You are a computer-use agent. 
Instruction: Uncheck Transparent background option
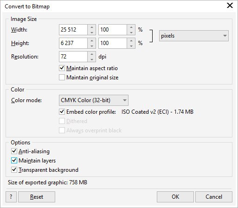click(x=14, y=170)
